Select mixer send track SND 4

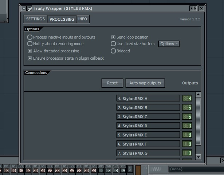[123, 170]
